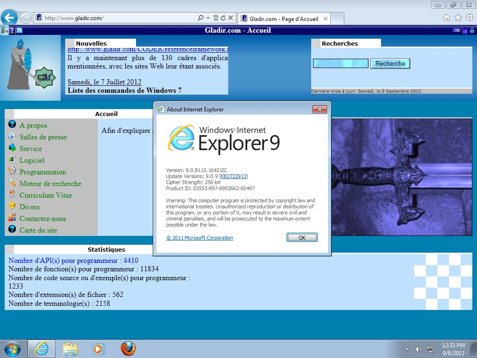Open the Curriculum Vitae link
The image size is (477, 358).
(46, 195)
